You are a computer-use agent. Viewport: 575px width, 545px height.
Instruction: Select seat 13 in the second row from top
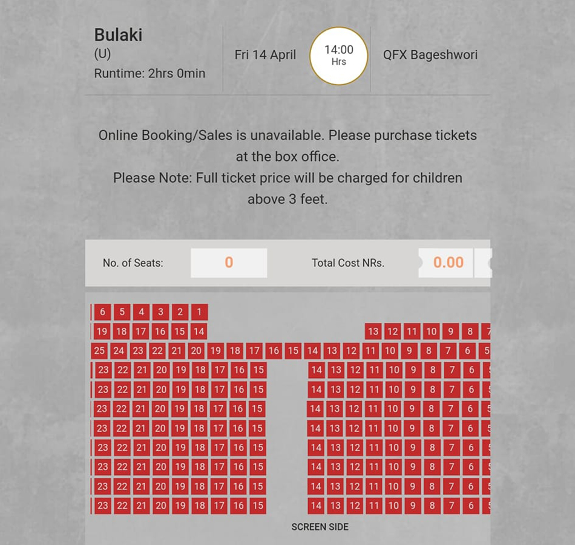tap(373, 331)
